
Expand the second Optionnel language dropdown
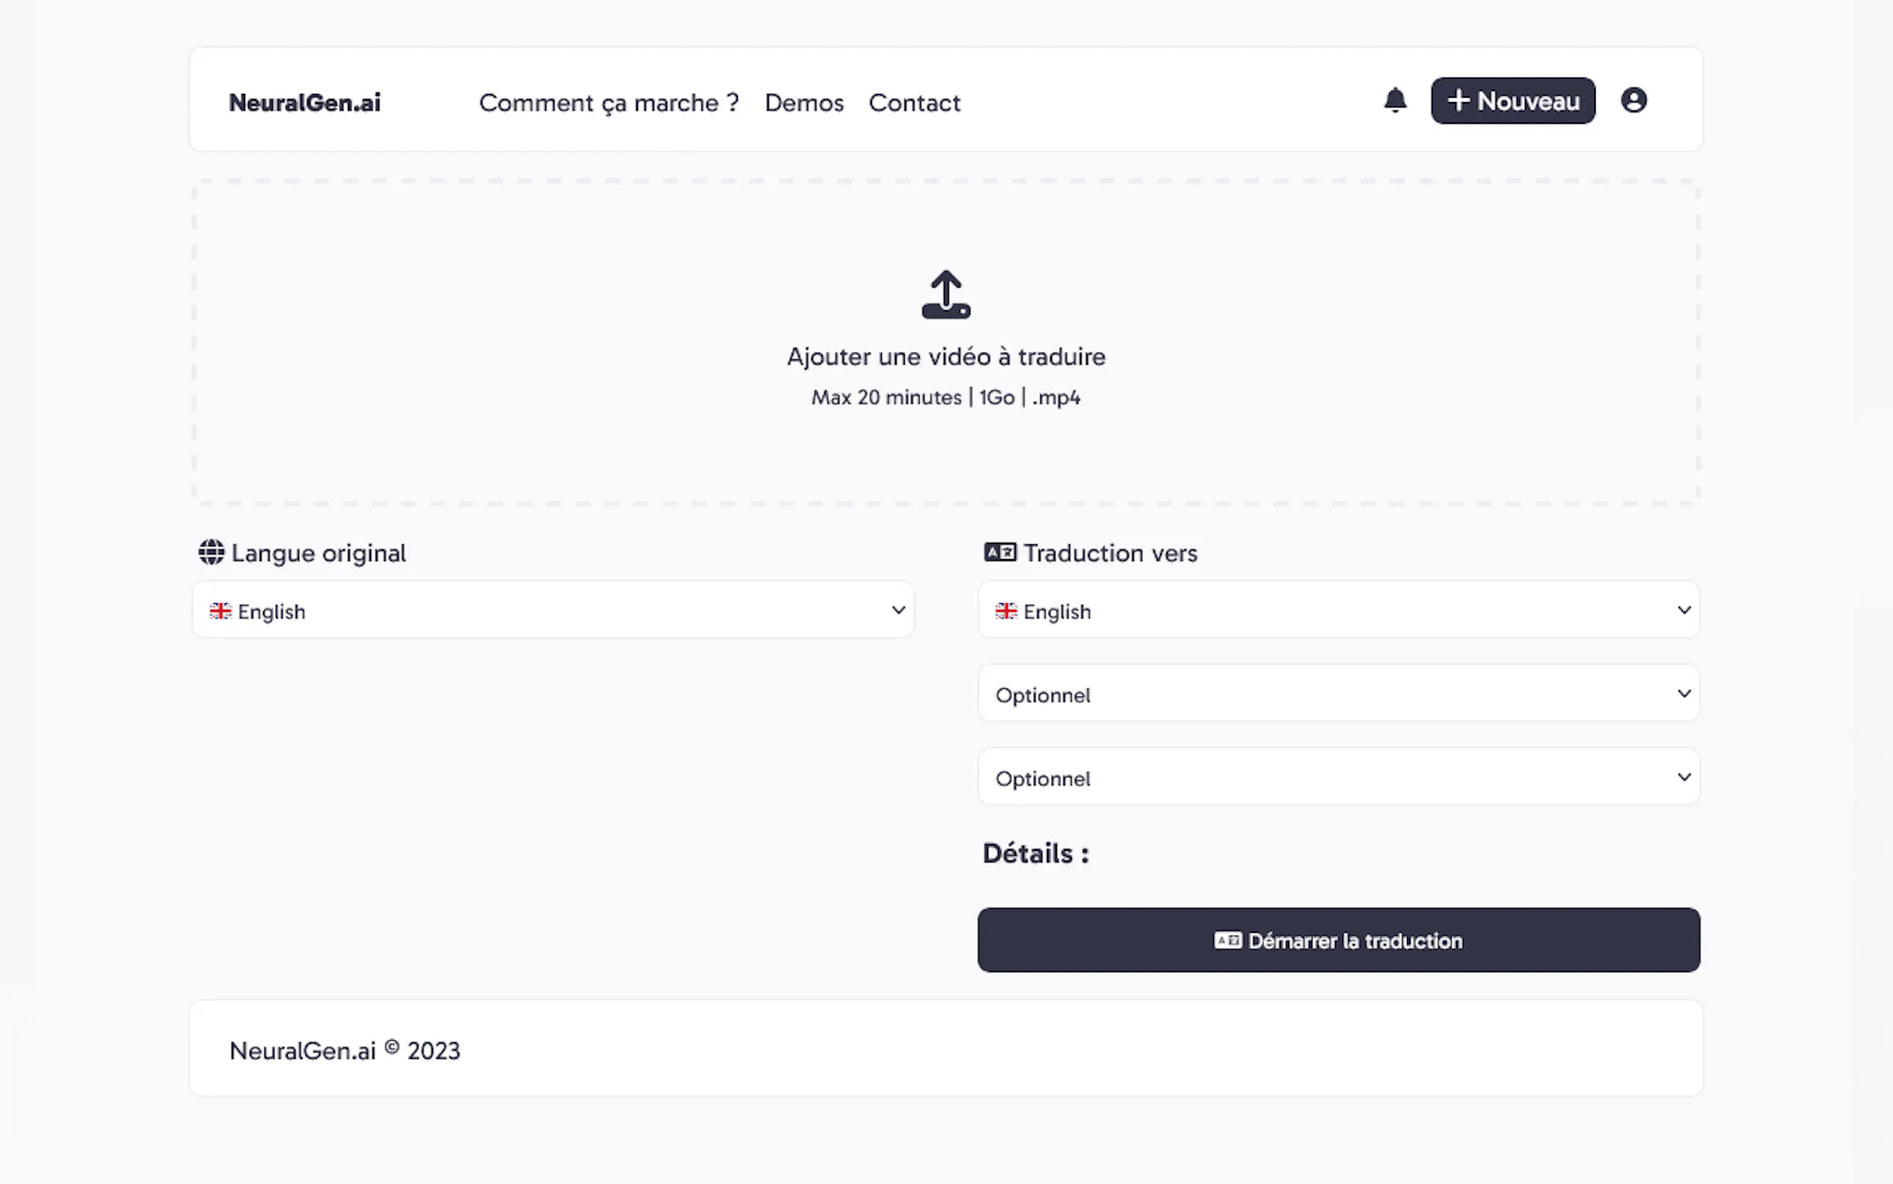(x=1339, y=777)
